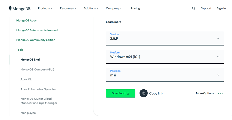Open MongoDB Atlas in sidebar

click(27, 20)
